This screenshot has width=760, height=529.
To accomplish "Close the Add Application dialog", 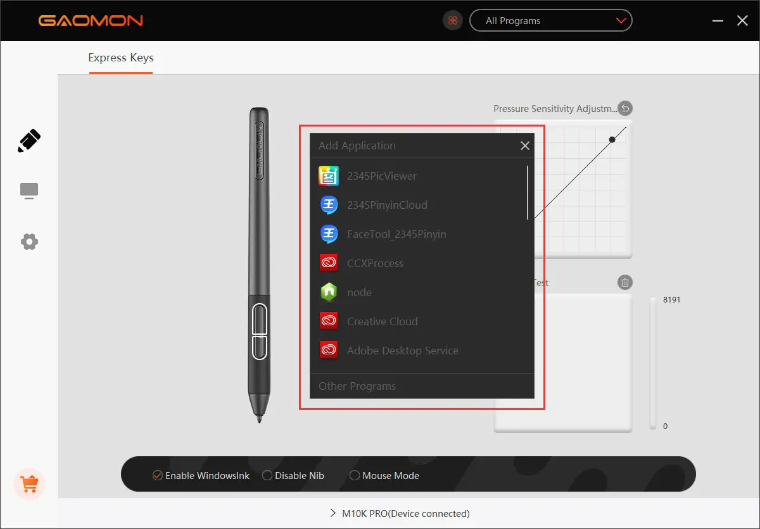I will (x=524, y=145).
